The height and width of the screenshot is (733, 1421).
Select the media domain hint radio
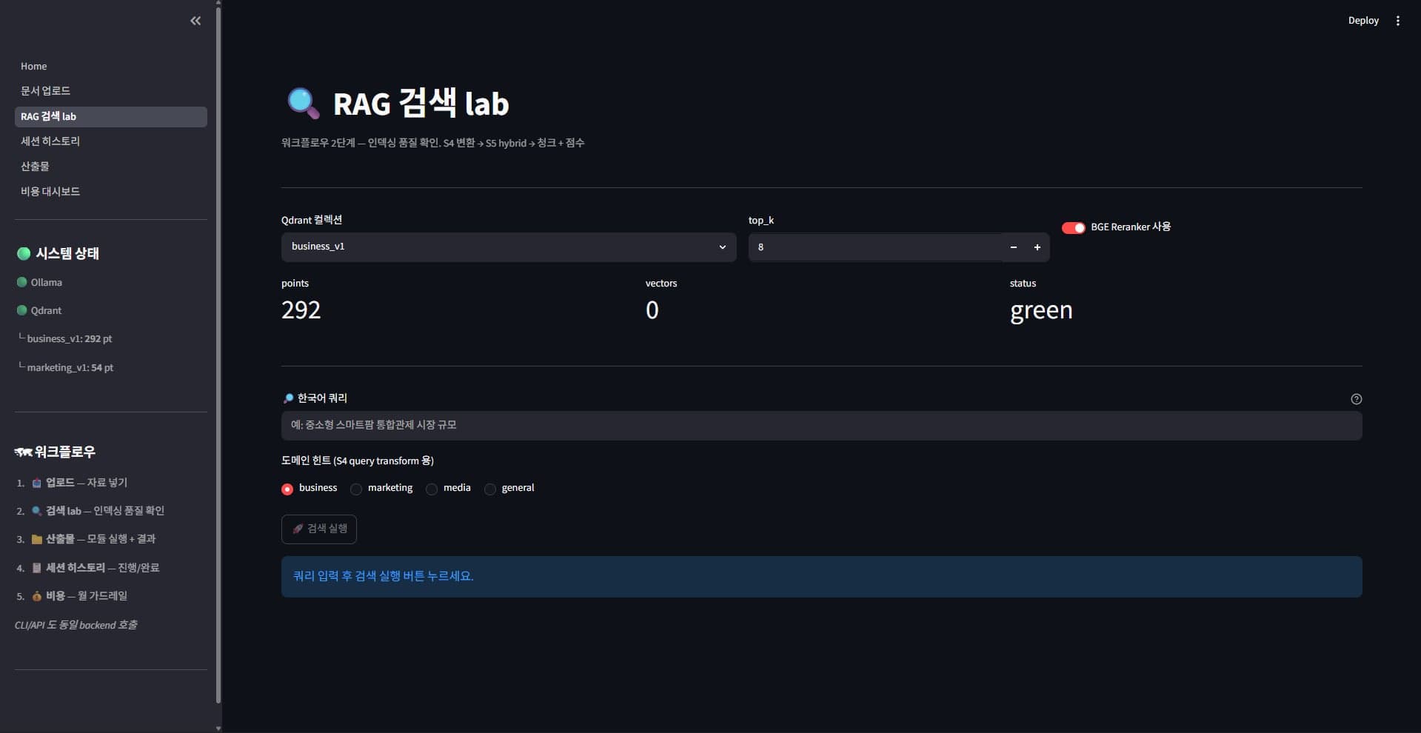[x=432, y=489]
